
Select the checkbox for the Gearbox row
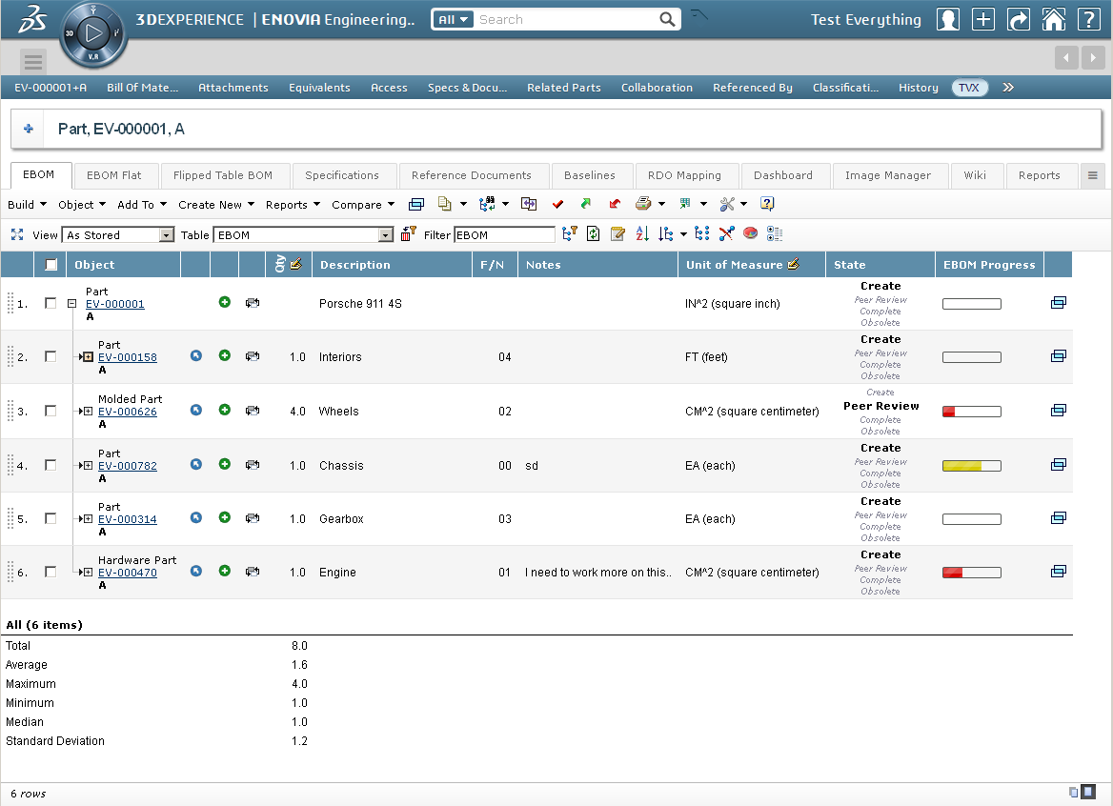51,519
